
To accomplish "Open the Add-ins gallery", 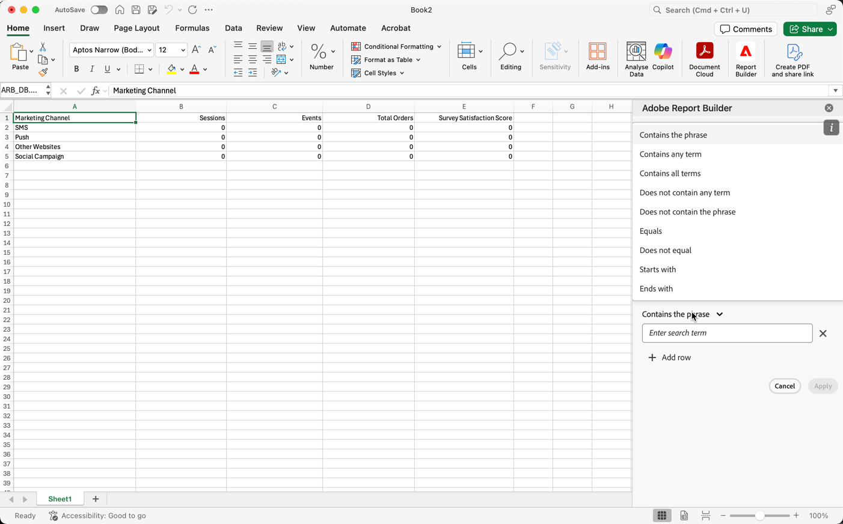I will click(x=598, y=57).
